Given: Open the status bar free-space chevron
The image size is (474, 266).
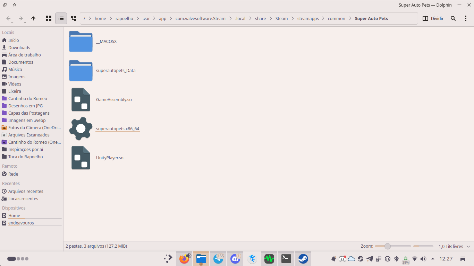Looking at the screenshot, I should [468, 246].
